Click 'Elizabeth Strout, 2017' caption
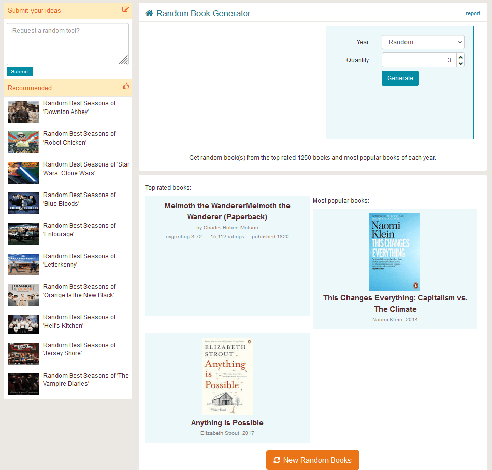The width and height of the screenshot is (492, 470). point(227,433)
